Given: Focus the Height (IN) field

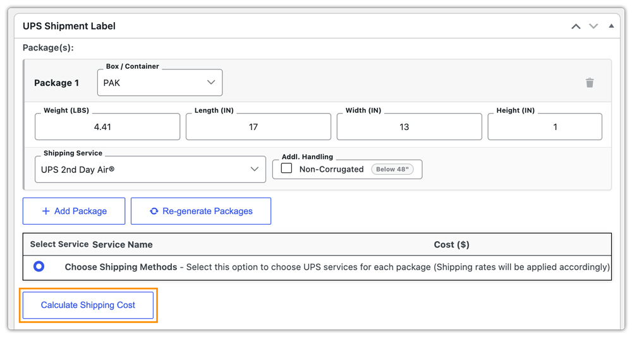Looking at the screenshot, I should (x=545, y=127).
